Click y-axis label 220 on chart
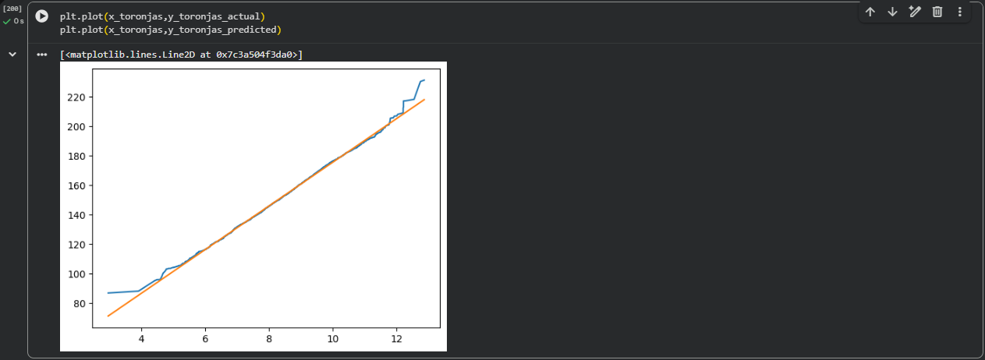Viewport: 985px width, 360px height. click(76, 97)
